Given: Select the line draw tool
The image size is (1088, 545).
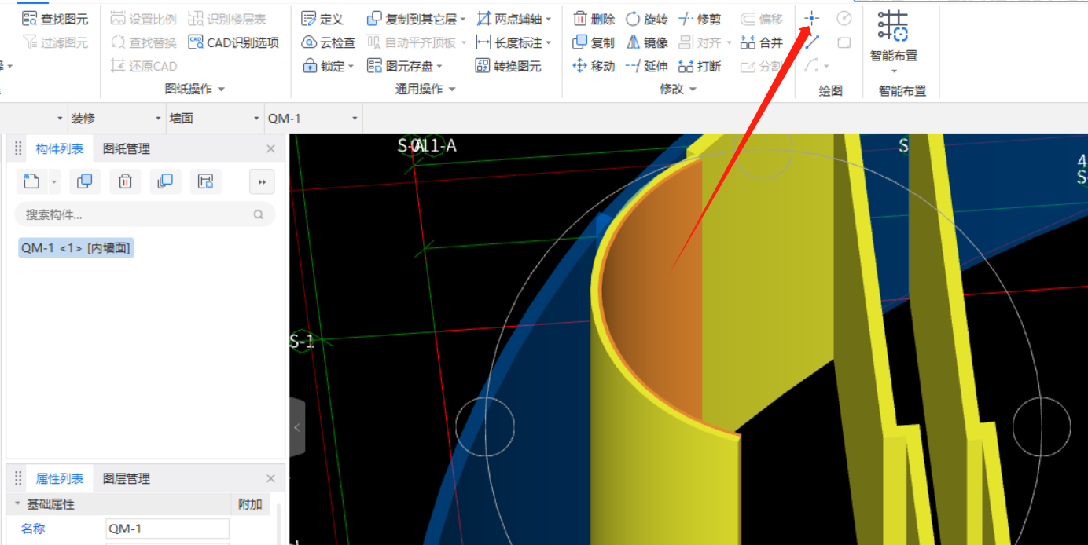Looking at the screenshot, I should 812,42.
